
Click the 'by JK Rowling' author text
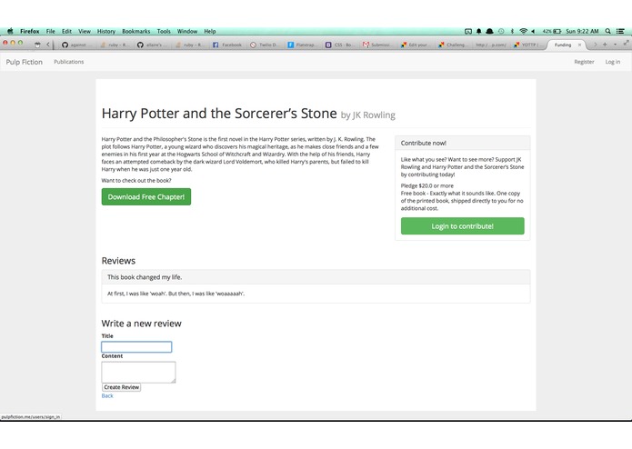click(x=368, y=115)
